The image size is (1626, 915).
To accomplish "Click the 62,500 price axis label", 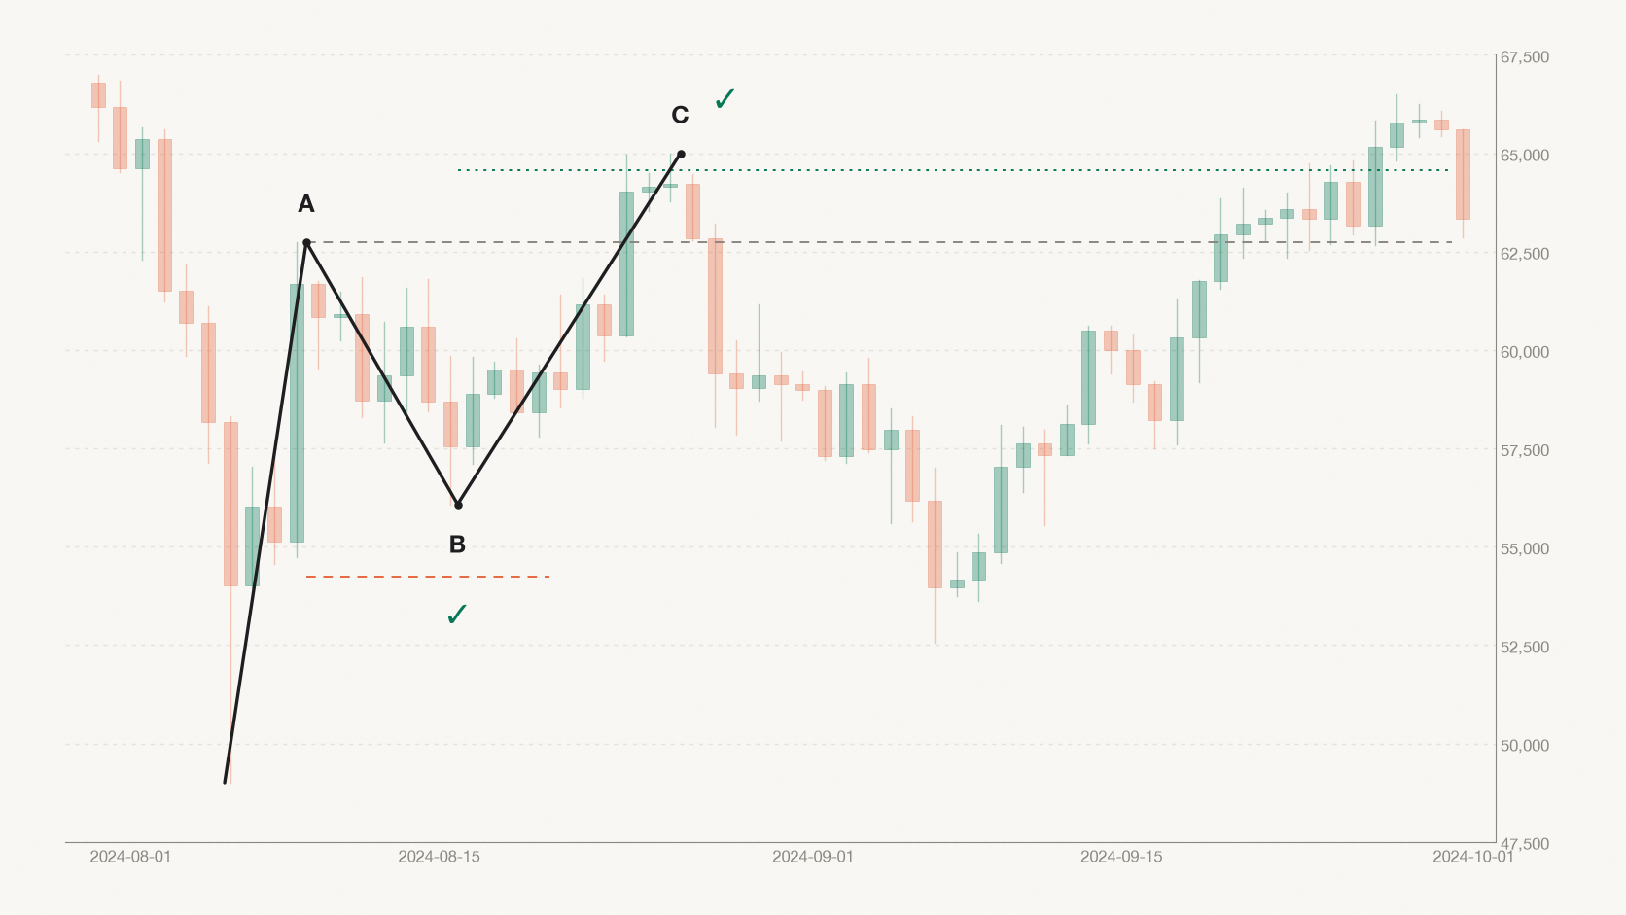I will (1525, 254).
